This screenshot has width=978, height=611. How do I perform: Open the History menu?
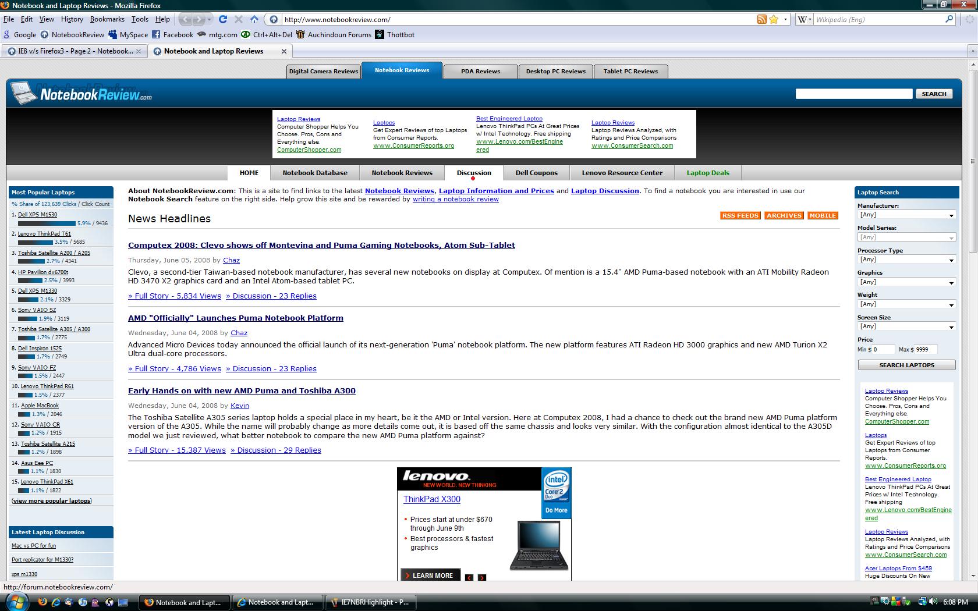[72, 19]
